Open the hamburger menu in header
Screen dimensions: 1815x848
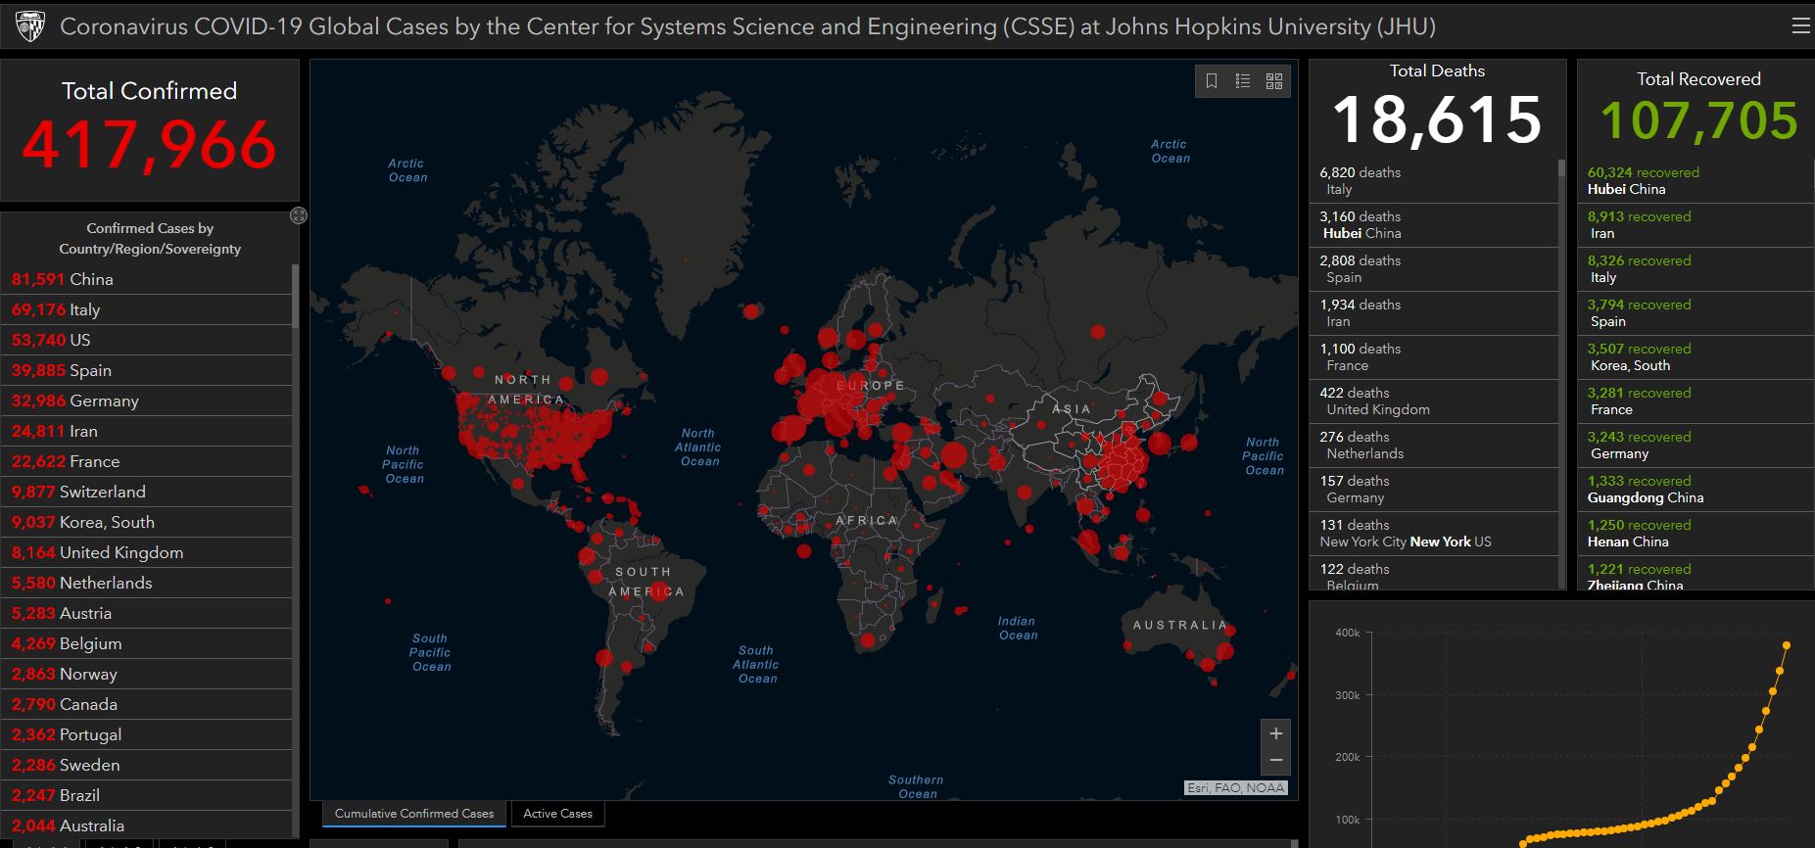pos(1800,26)
